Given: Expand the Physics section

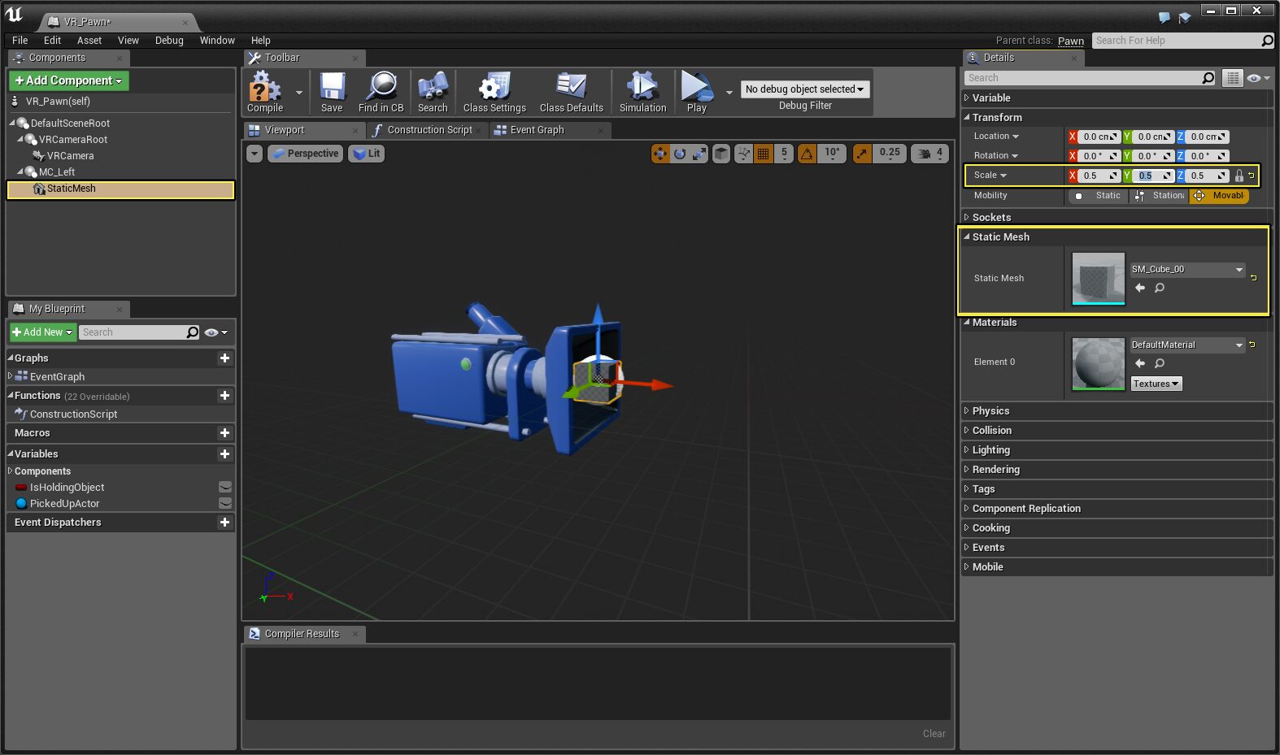Looking at the screenshot, I should (990, 411).
